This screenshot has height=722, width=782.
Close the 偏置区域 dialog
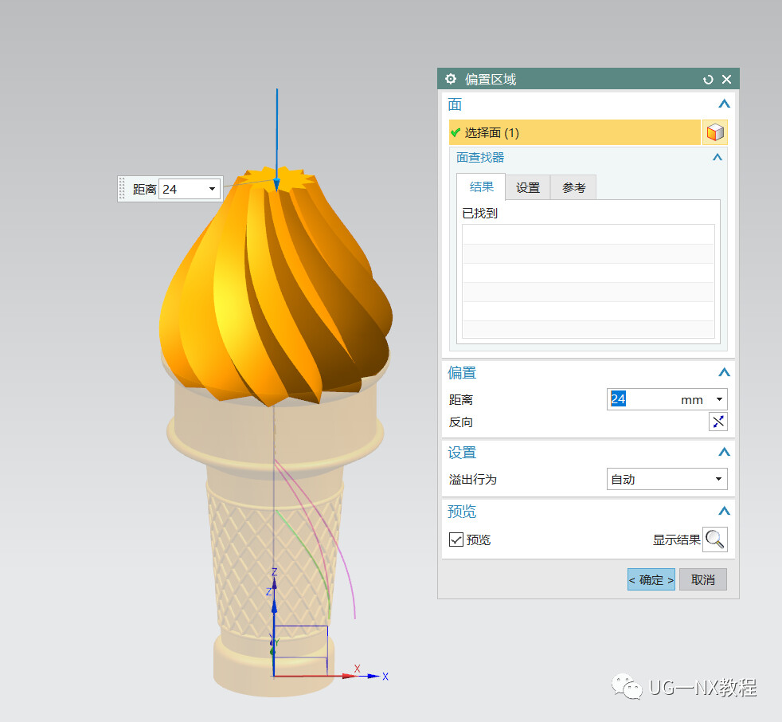[726, 80]
